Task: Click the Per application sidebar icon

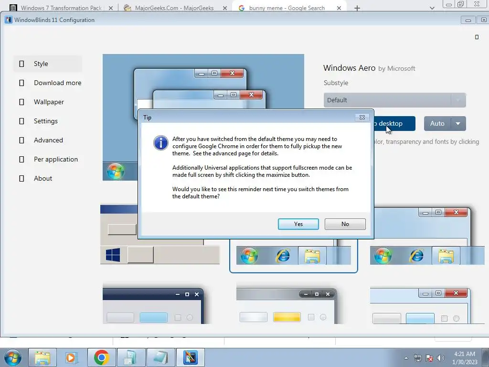Action: pyautogui.click(x=21, y=160)
